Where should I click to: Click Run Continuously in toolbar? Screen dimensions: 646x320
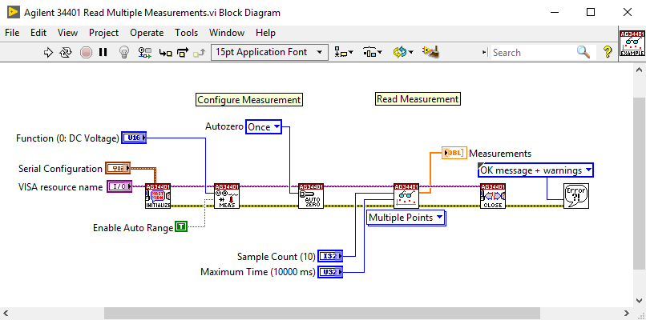click(66, 52)
